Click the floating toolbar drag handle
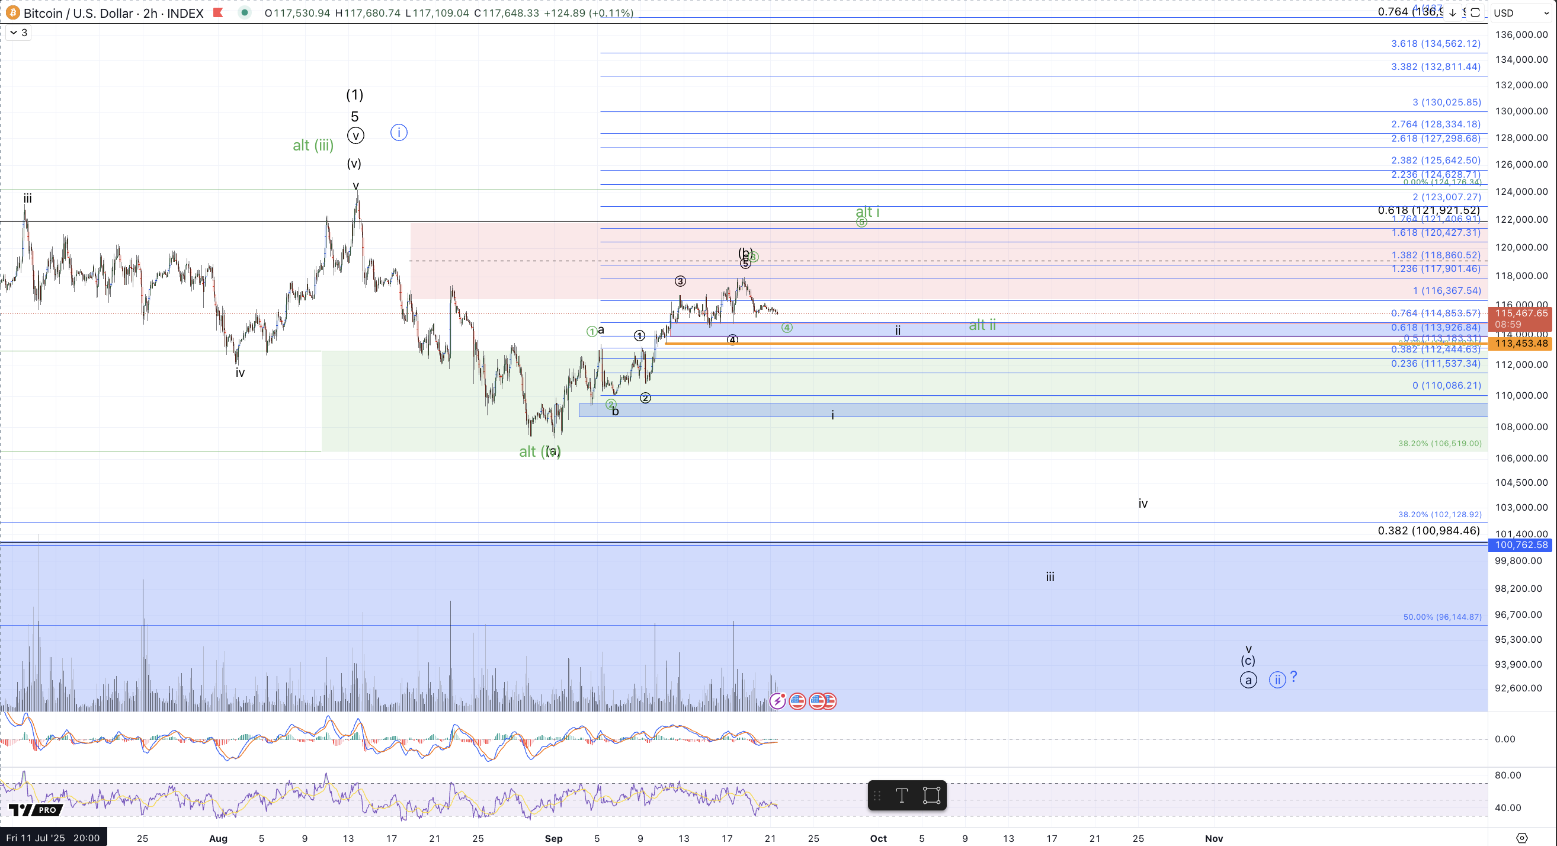 click(877, 795)
